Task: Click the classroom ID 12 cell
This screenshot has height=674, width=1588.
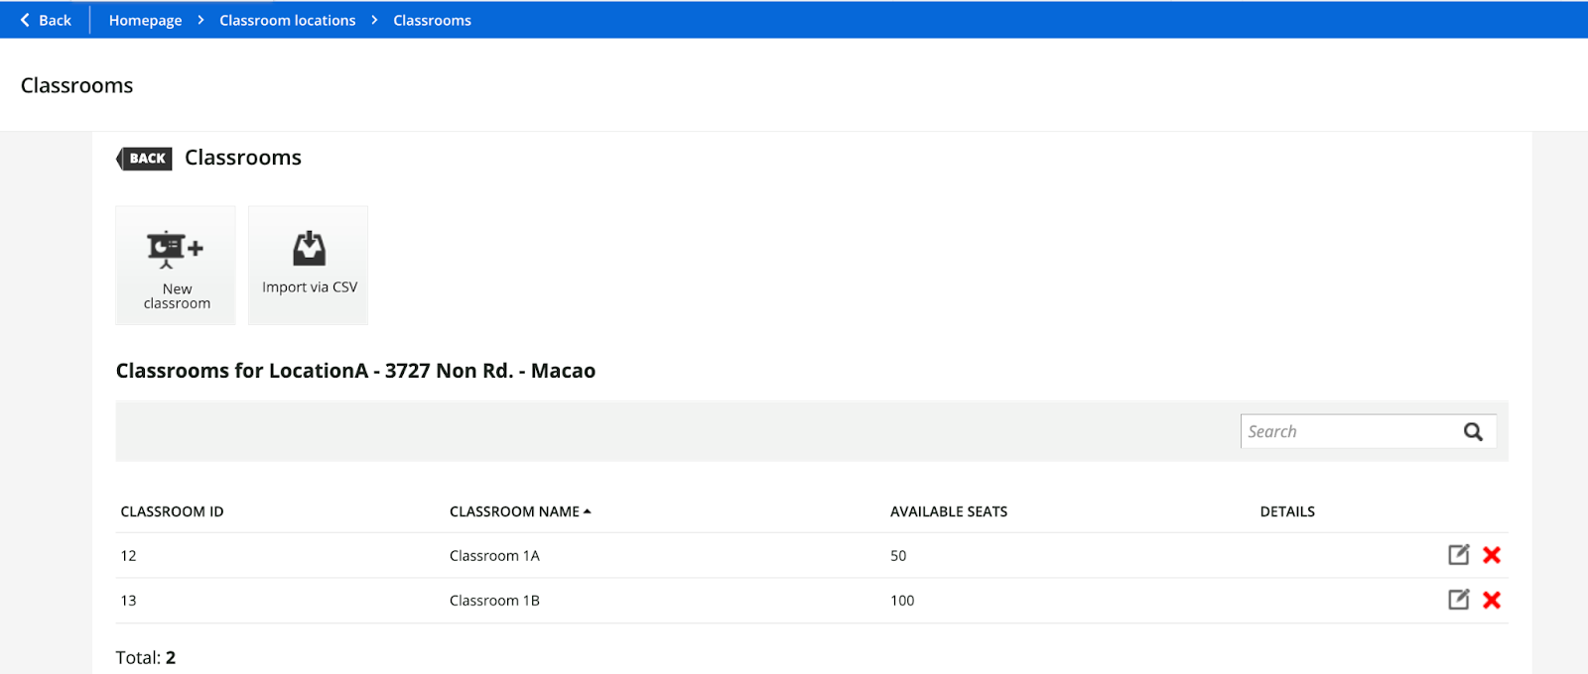Action: (129, 556)
